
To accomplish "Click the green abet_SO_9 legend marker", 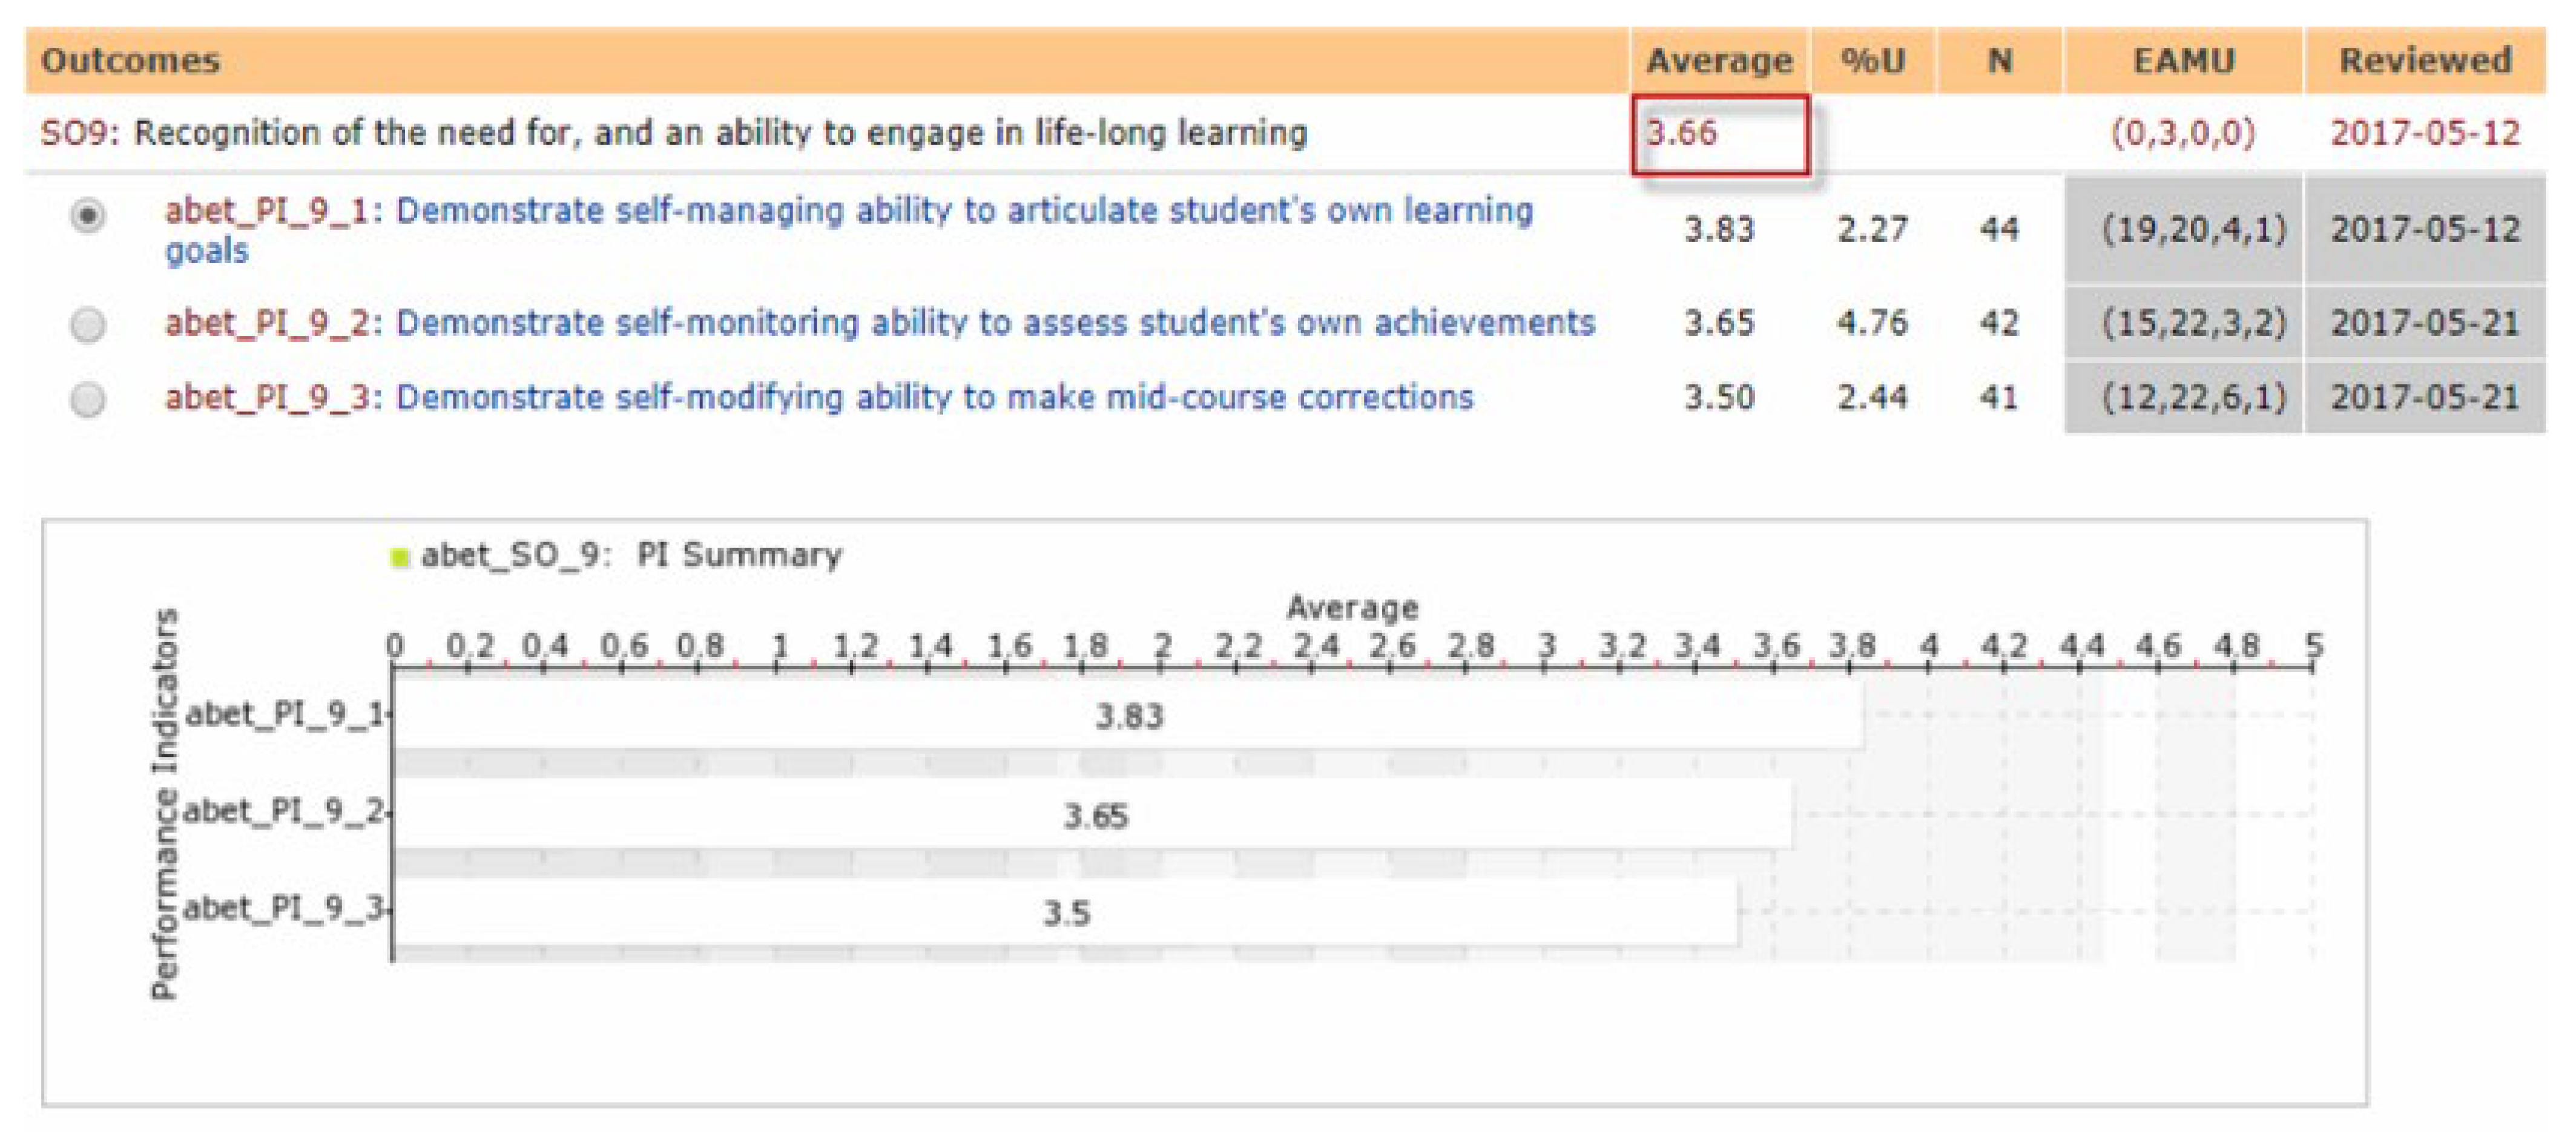I will [x=400, y=557].
